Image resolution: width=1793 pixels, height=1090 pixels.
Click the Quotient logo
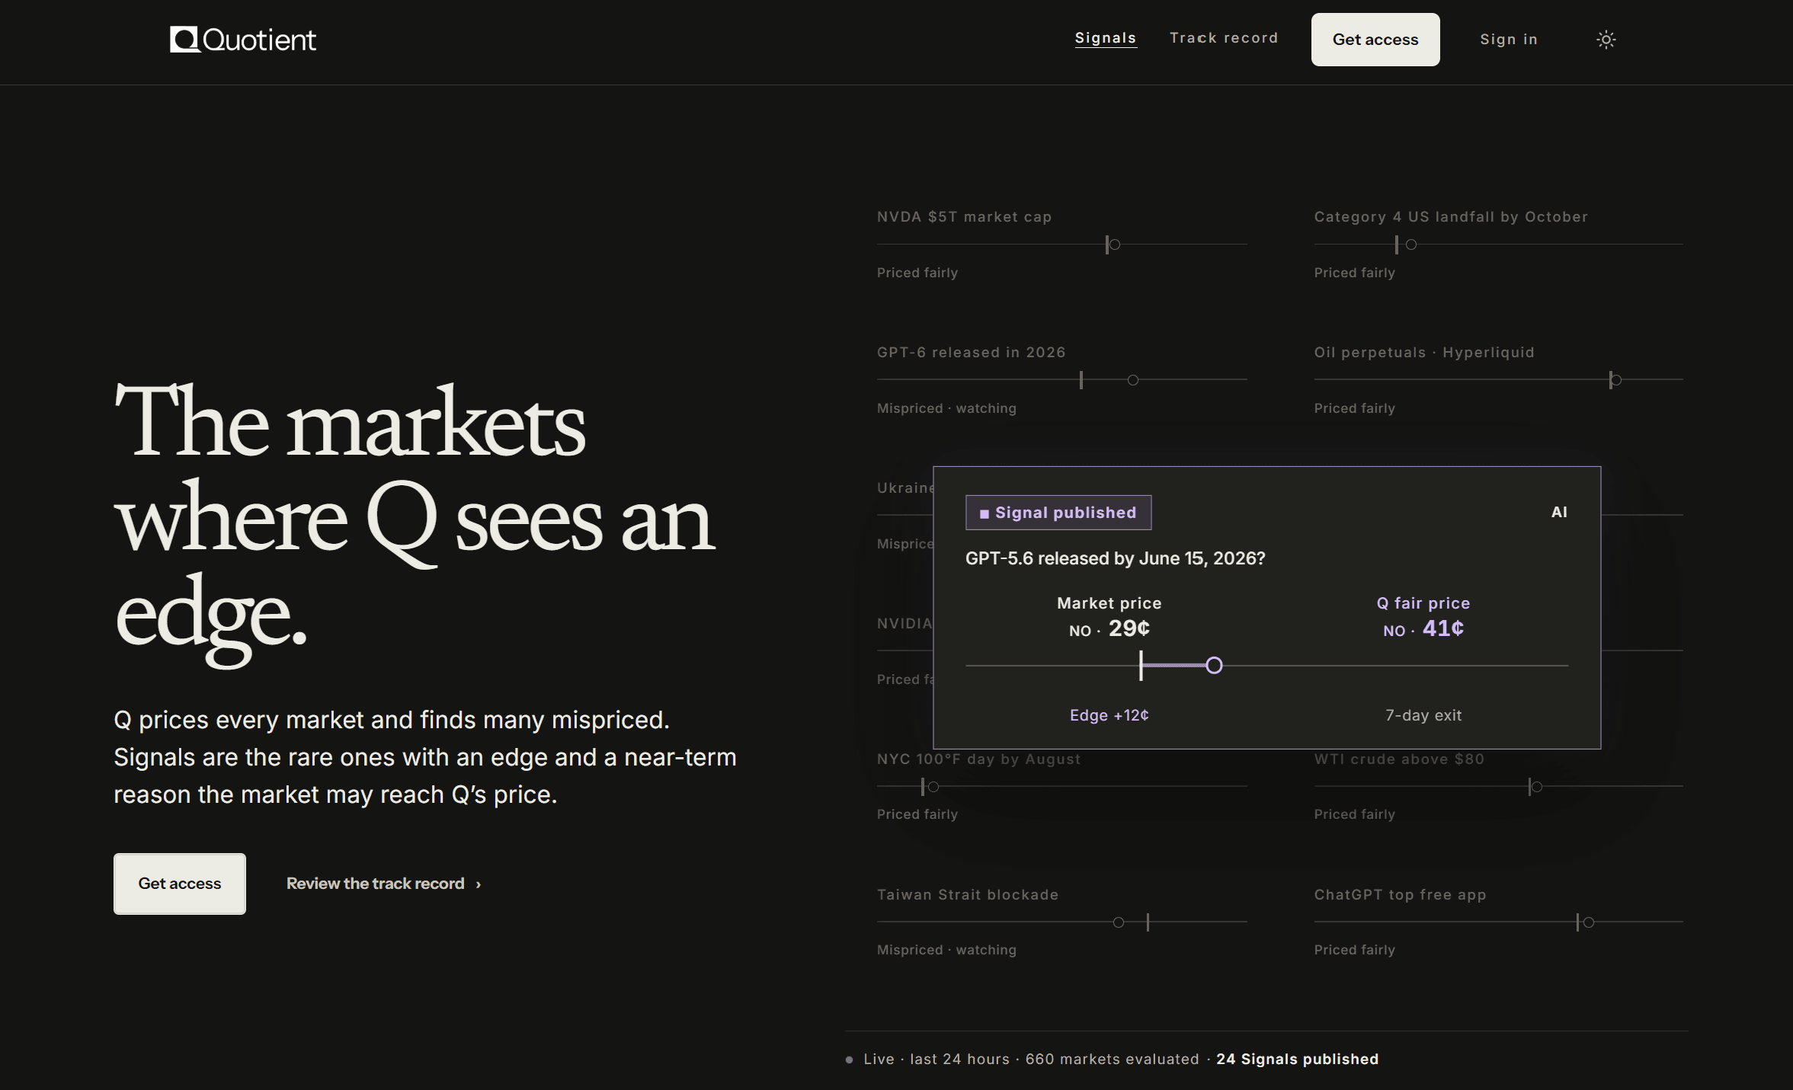(242, 40)
